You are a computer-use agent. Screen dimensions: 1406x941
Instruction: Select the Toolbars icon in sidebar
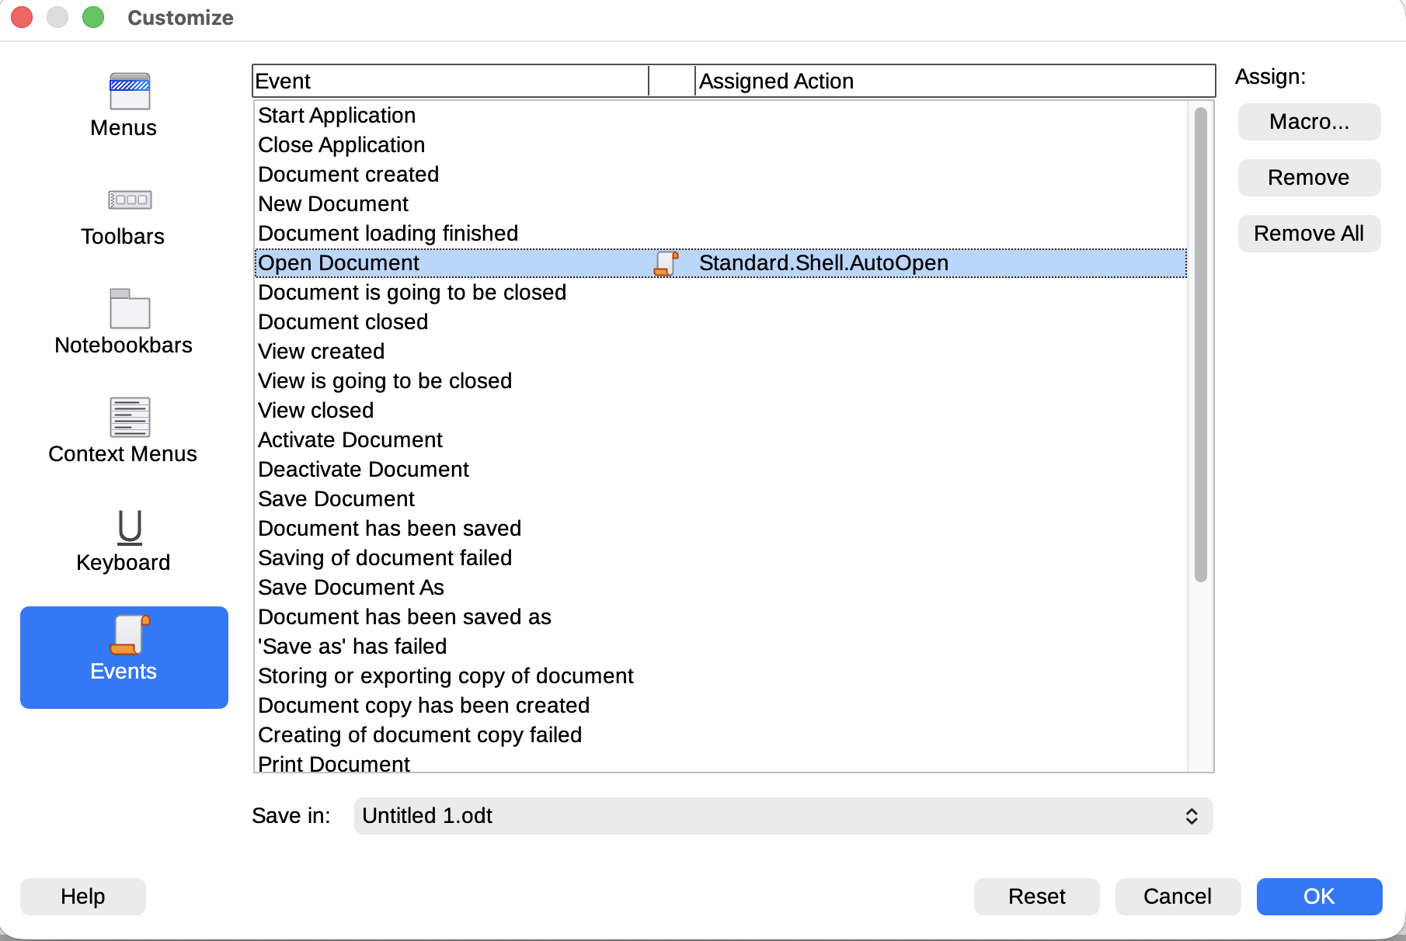tap(129, 200)
